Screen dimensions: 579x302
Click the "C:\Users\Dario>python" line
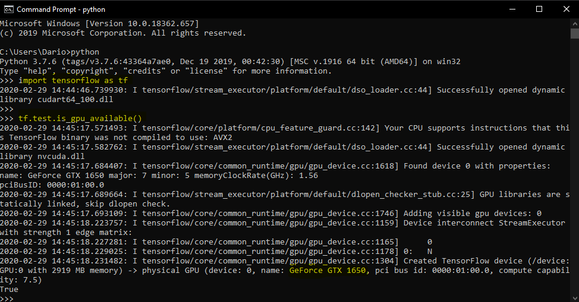click(x=49, y=52)
